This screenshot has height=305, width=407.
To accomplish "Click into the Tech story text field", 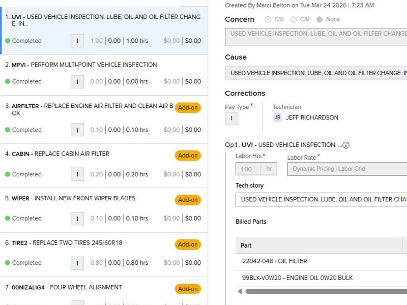I will 321,199.
